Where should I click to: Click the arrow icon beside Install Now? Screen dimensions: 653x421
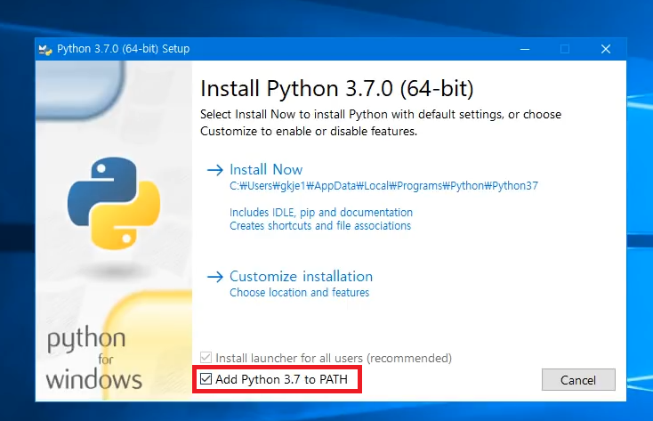(214, 170)
